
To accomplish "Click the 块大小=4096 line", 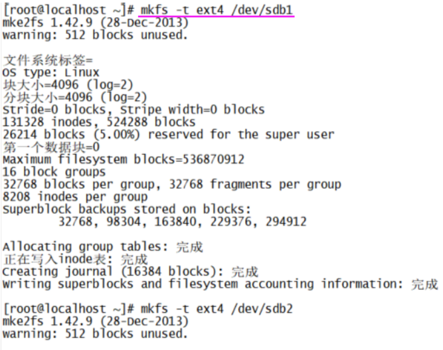I will pyautogui.click(x=68, y=85).
